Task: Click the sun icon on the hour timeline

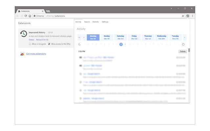Action: [x=183, y=45]
